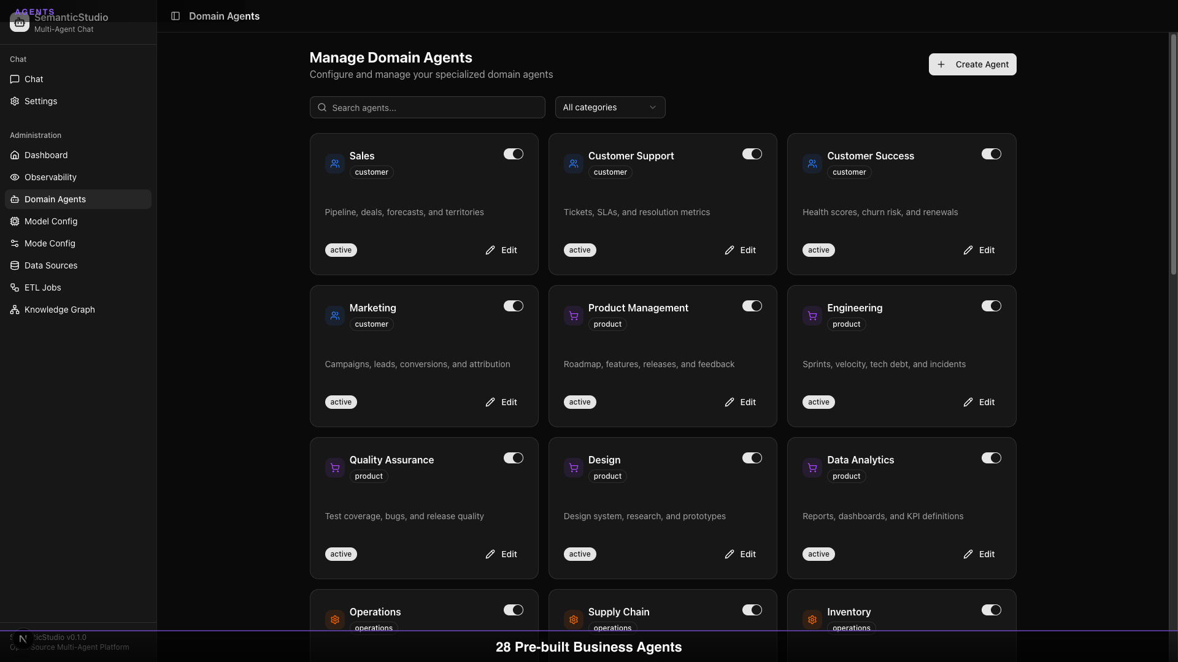1178x662 pixels.
Task: Collapse the sidebar with the panel icon
Action: pos(176,17)
